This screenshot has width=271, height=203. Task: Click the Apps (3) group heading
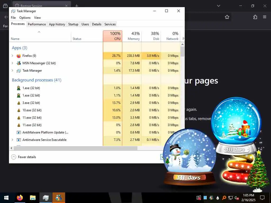coord(20,48)
